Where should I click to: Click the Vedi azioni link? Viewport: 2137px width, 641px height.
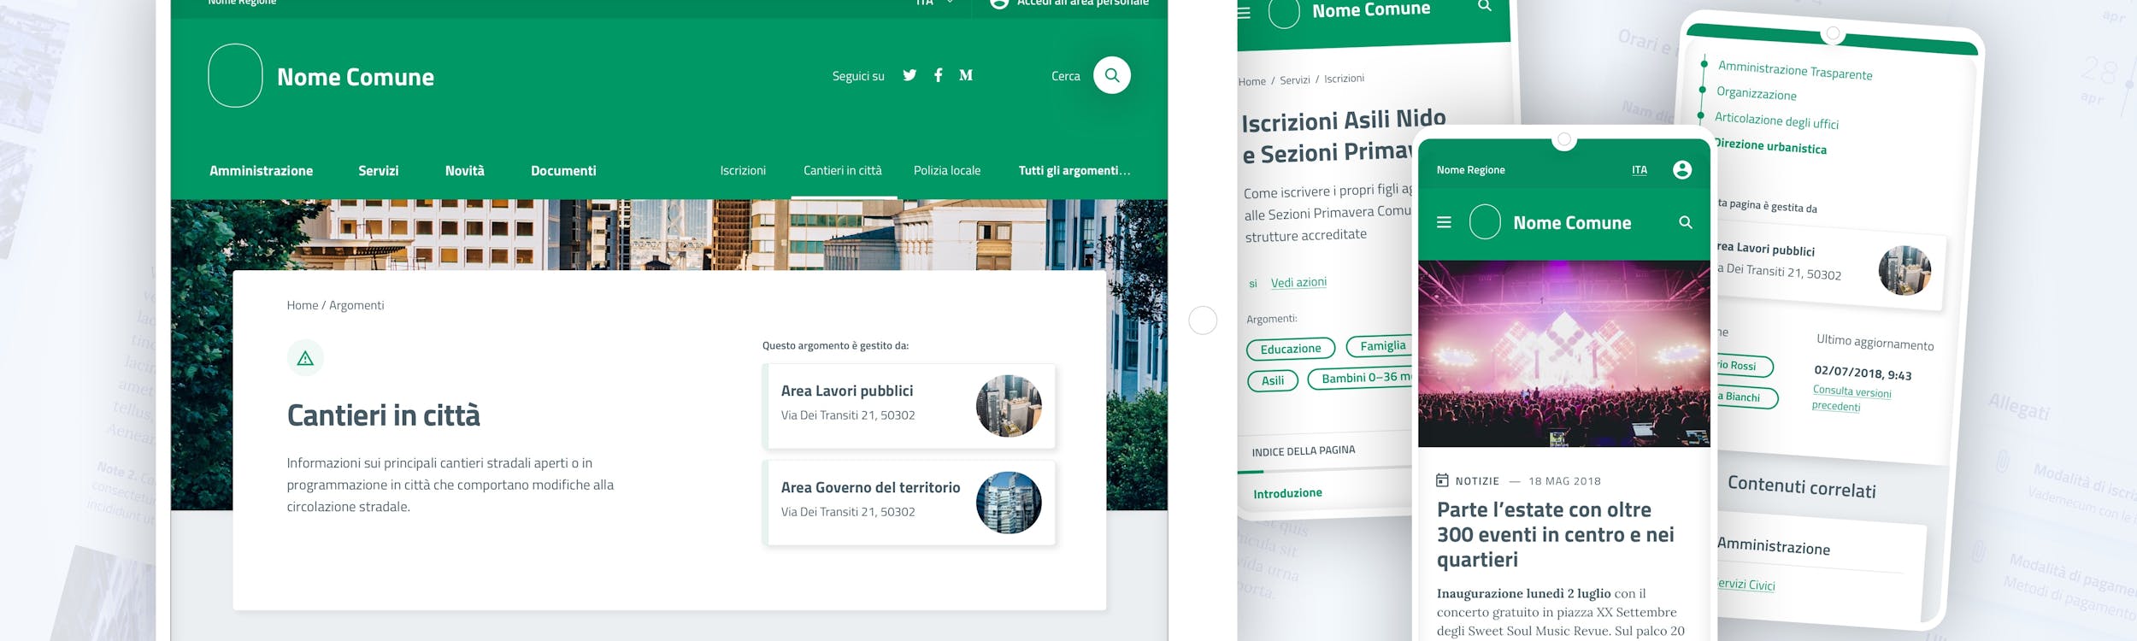(x=1298, y=283)
